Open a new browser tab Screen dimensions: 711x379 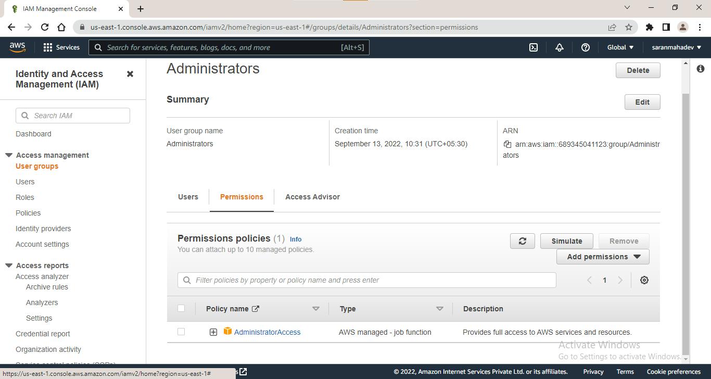coord(141,9)
